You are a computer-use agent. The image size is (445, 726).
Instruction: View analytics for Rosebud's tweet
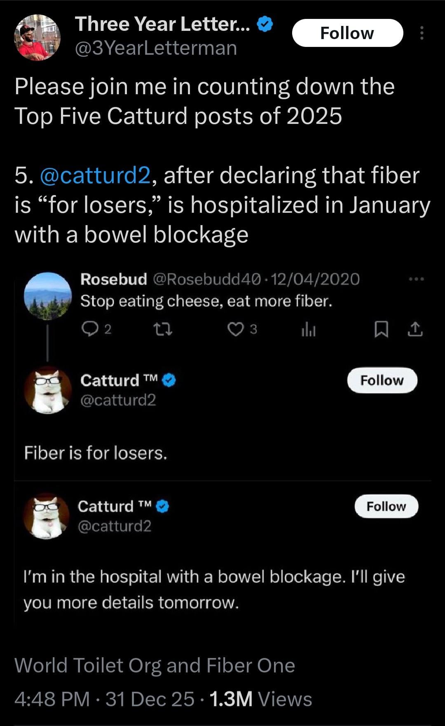[x=308, y=329]
